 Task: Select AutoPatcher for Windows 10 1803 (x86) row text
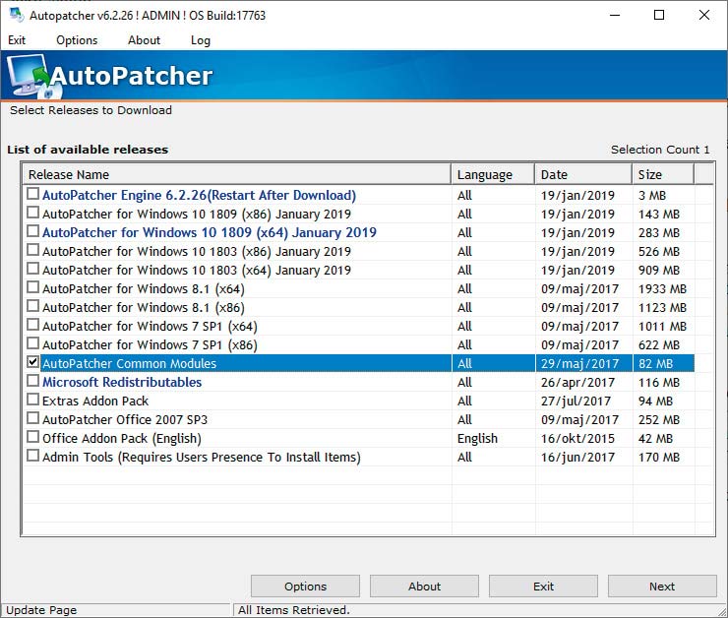coord(197,252)
